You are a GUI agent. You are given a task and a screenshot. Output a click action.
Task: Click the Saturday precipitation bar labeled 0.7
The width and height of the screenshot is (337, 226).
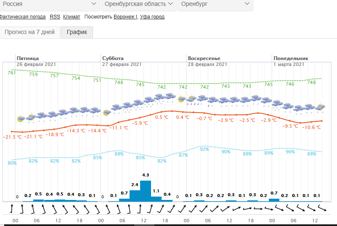(124, 200)
